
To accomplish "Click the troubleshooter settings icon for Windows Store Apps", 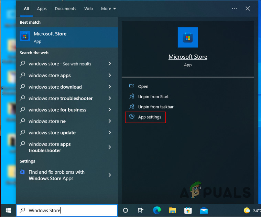I will (22, 172).
